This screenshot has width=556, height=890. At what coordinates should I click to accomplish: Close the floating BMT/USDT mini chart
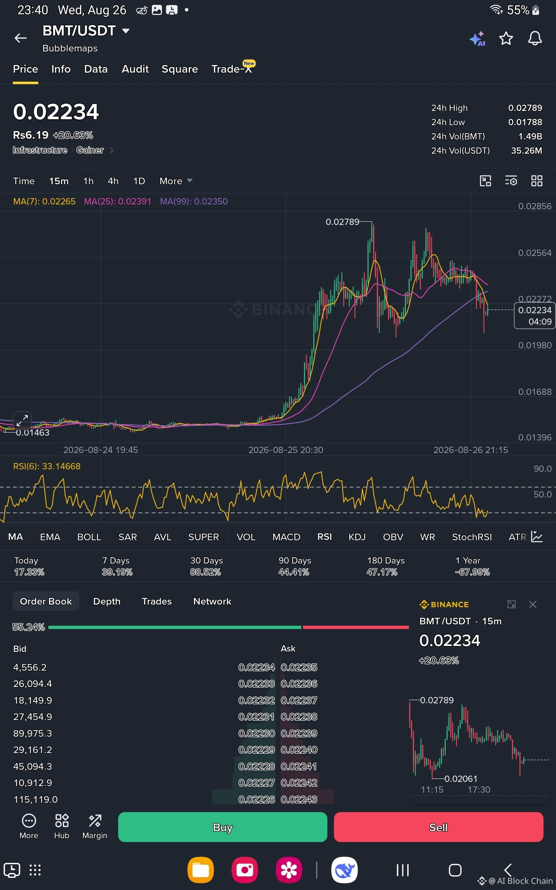(x=533, y=604)
